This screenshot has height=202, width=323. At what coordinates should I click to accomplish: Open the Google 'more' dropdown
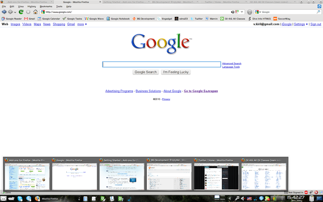[82, 24]
